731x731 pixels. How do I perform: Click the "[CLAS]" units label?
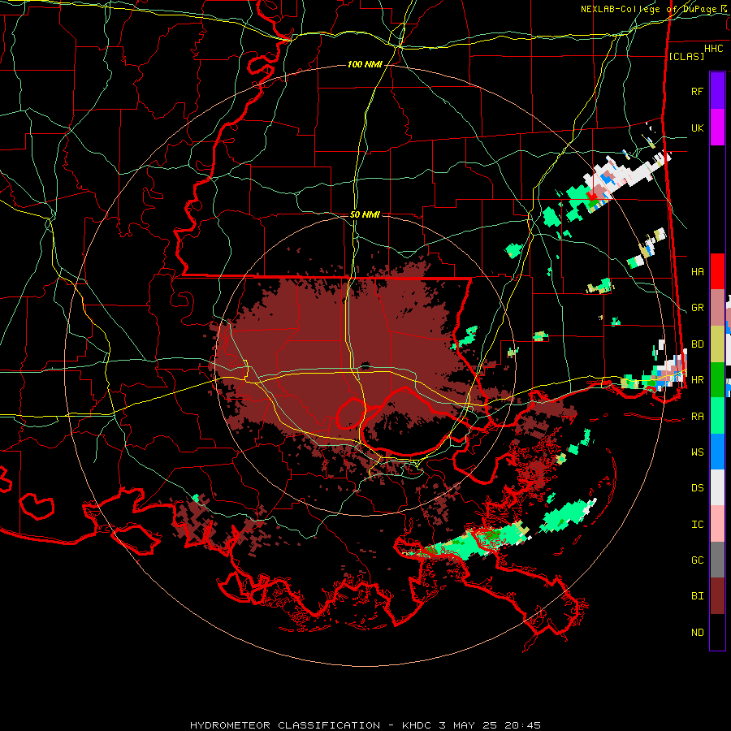pyautogui.click(x=686, y=56)
